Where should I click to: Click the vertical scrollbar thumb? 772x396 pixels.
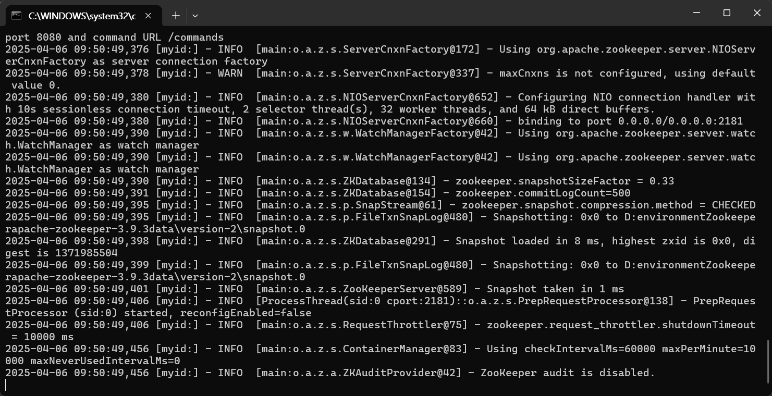768,361
